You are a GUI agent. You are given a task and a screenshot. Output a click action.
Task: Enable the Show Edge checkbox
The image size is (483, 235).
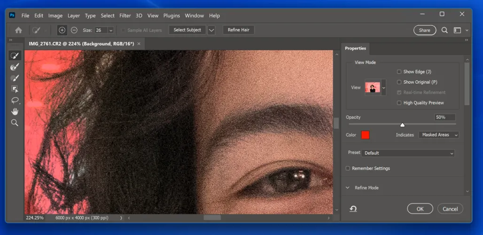[x=399, y=72]
